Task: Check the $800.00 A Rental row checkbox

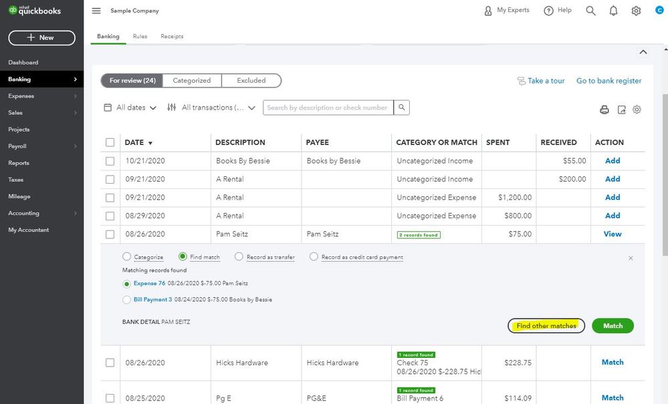Action: [x=110, y=216]
